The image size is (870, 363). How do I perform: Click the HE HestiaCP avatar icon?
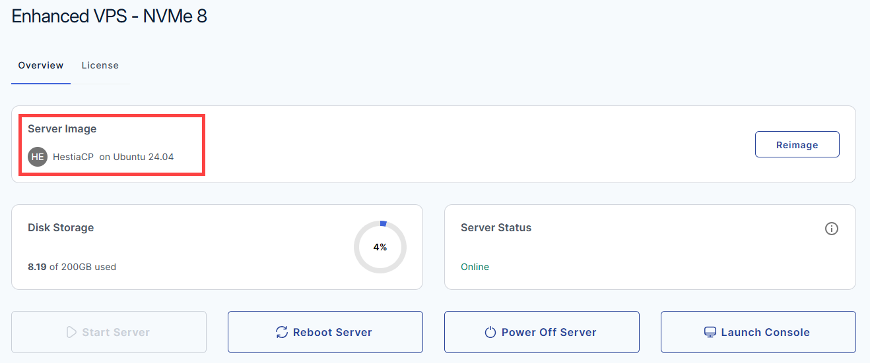coord(38,157)
